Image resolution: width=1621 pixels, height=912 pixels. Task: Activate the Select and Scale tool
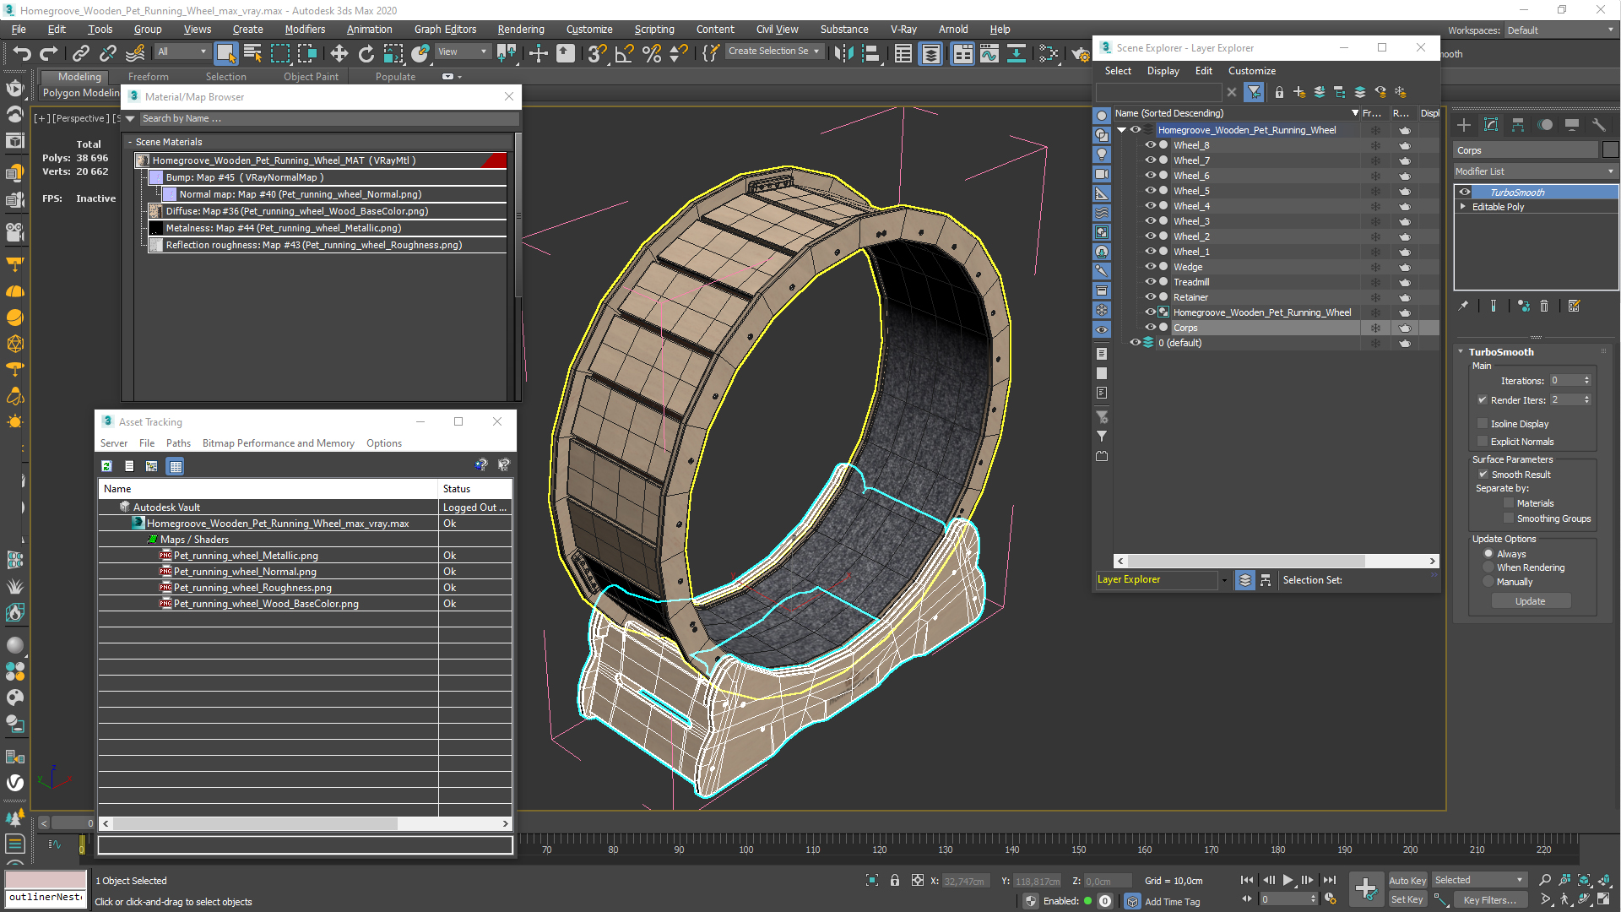[393, 53]
